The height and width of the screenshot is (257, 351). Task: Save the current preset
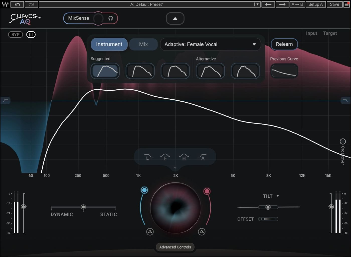[x=334, y=4]
